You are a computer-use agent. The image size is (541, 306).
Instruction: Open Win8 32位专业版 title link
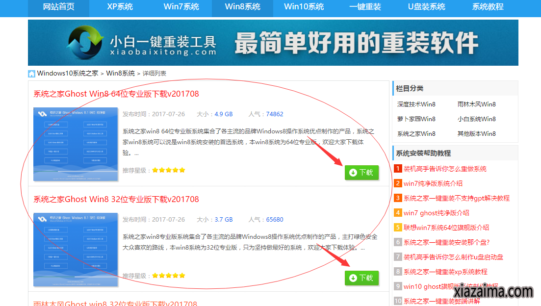click(x=116, y=200)
